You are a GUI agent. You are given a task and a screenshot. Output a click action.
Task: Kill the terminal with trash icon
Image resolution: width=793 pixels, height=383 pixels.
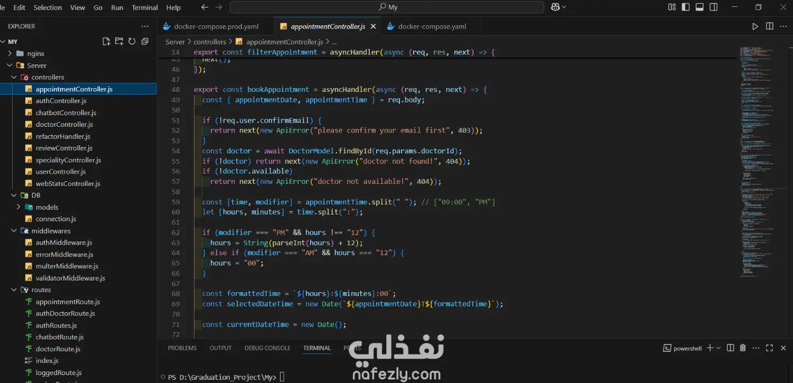743,348
